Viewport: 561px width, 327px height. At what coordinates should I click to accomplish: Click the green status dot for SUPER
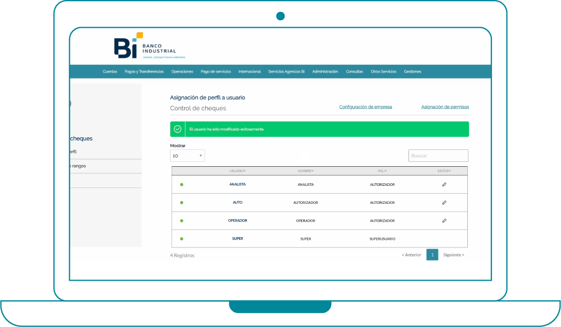point(181,239)
